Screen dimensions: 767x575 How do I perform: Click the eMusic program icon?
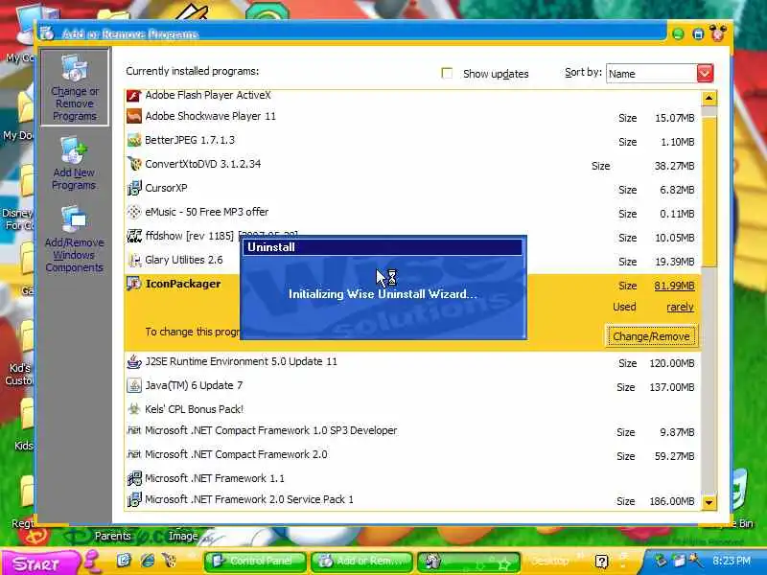coord(134,212)
